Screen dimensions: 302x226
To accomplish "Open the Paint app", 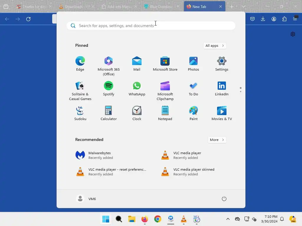I will (x=193, y=113).
